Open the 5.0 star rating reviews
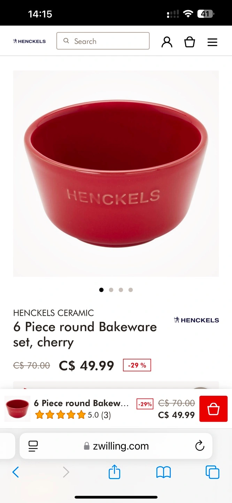The image size is (232, 503). tap(73, 415)
